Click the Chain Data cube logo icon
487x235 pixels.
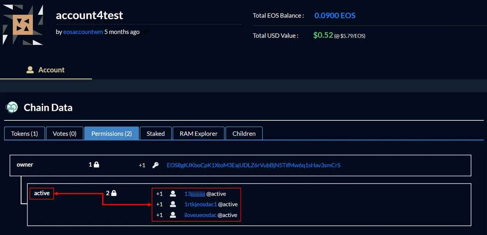point(12,108)
